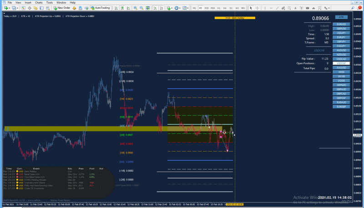Click the New Order button
The image size is (364, 208).
click(x=62, y=8)
